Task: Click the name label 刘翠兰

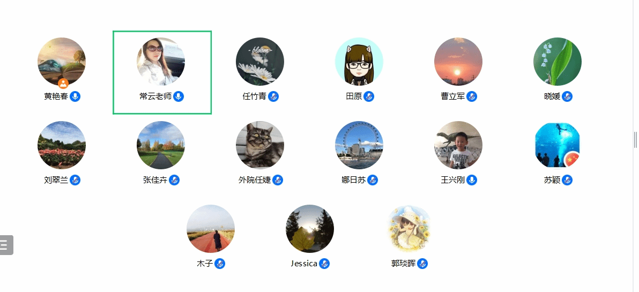Action: (x=56, y=180)
